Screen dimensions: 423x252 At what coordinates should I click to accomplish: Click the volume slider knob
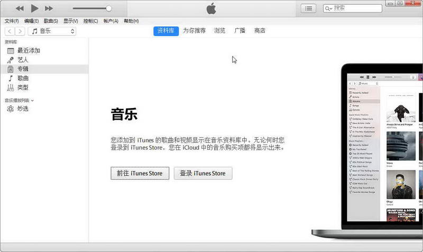tap(109, 8)
